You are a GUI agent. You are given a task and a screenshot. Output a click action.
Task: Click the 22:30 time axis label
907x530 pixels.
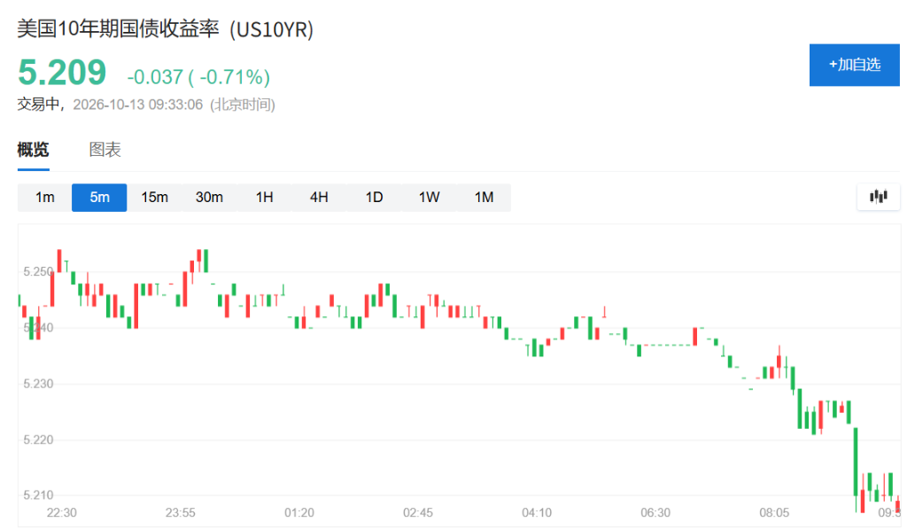click(x=61, y=512)
